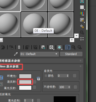Image resolution: width=96 pixels, height=102 pixels.
Task: Enable the 自发光 颜色 checkbox
Action: click(46, 76)
